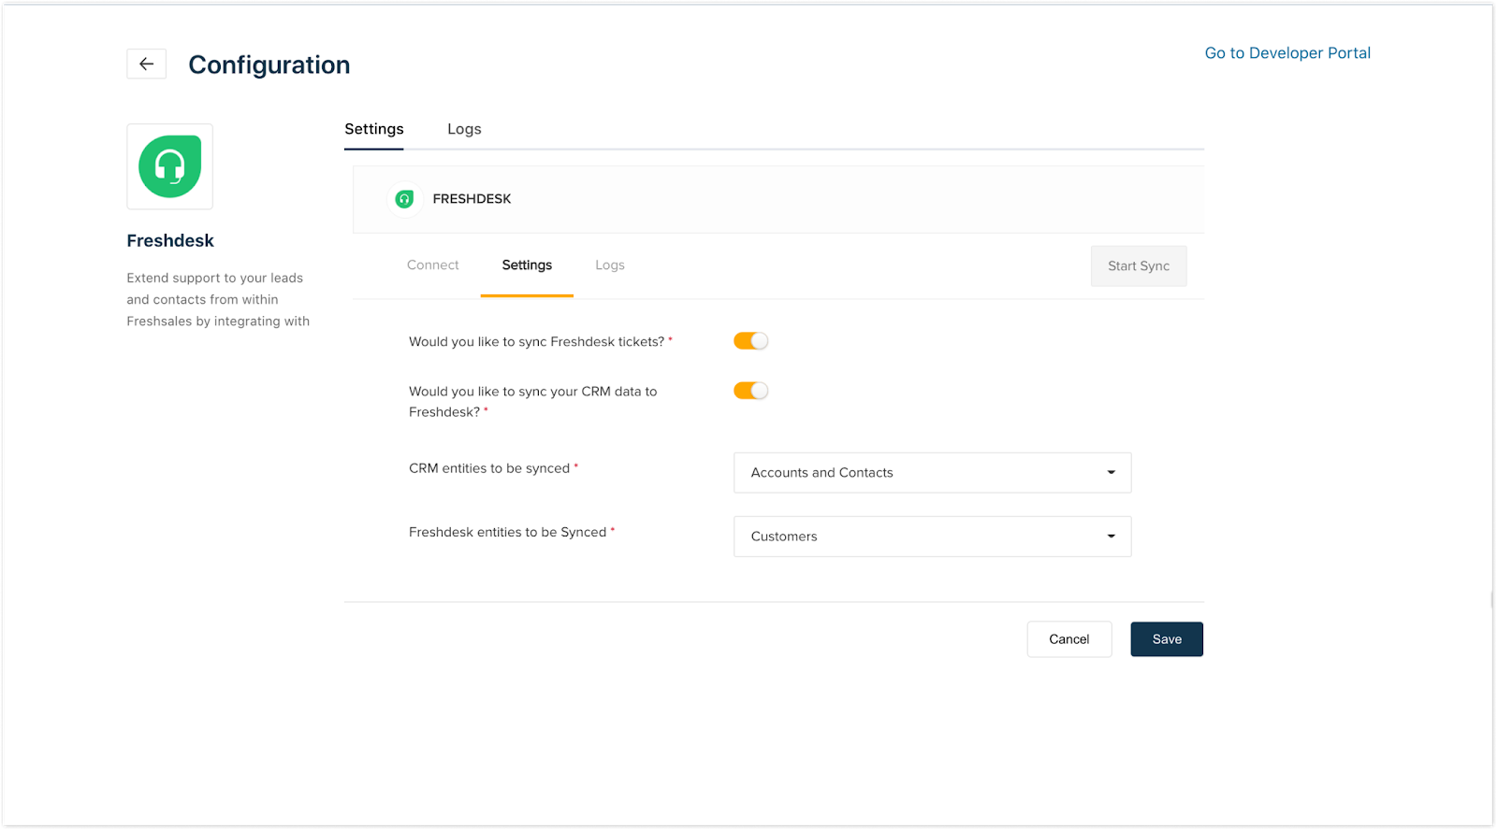Toggle the sync CRM data to Freshdesk switch
Screen dimensions: 1497x830
(x=750, y=391)
